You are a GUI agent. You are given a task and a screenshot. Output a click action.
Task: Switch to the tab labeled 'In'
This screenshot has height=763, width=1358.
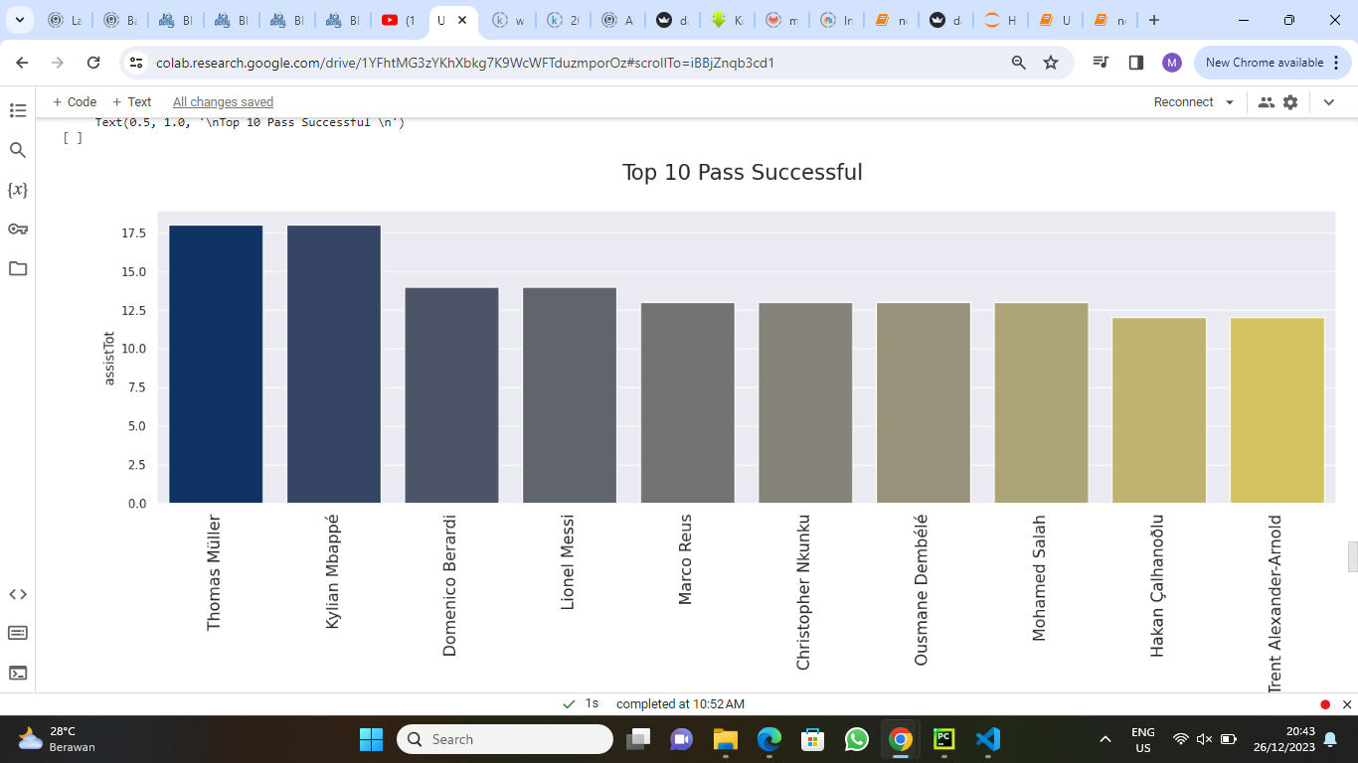837,20
